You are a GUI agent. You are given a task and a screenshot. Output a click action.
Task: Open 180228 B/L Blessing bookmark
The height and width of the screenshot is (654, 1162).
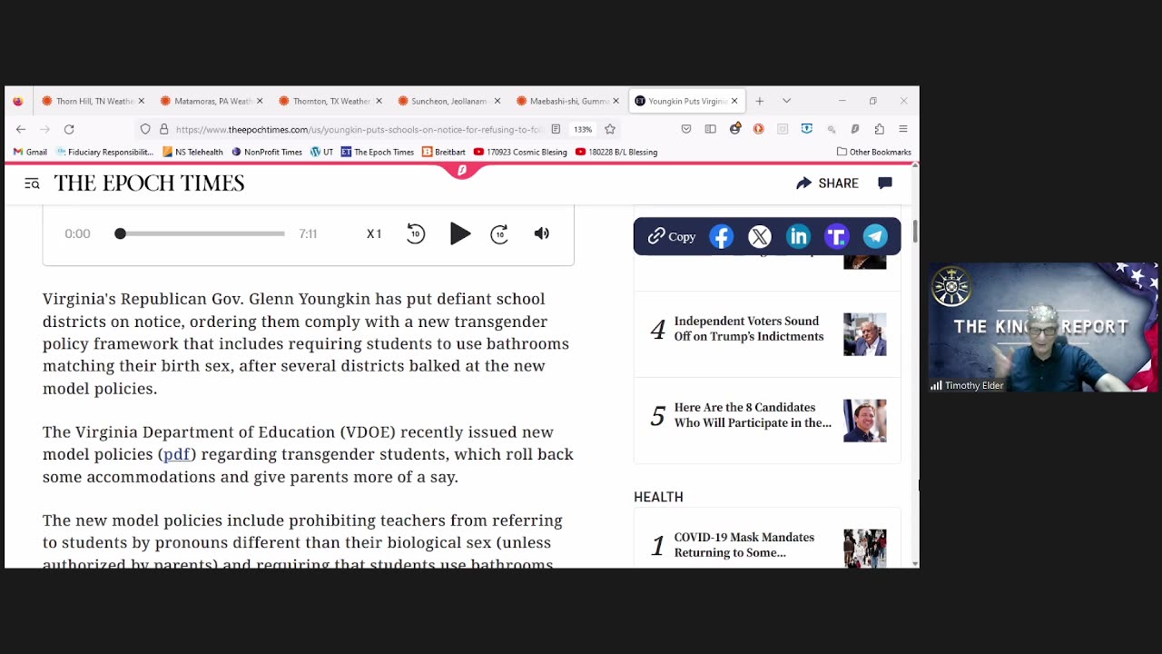[x=616, y=152]
